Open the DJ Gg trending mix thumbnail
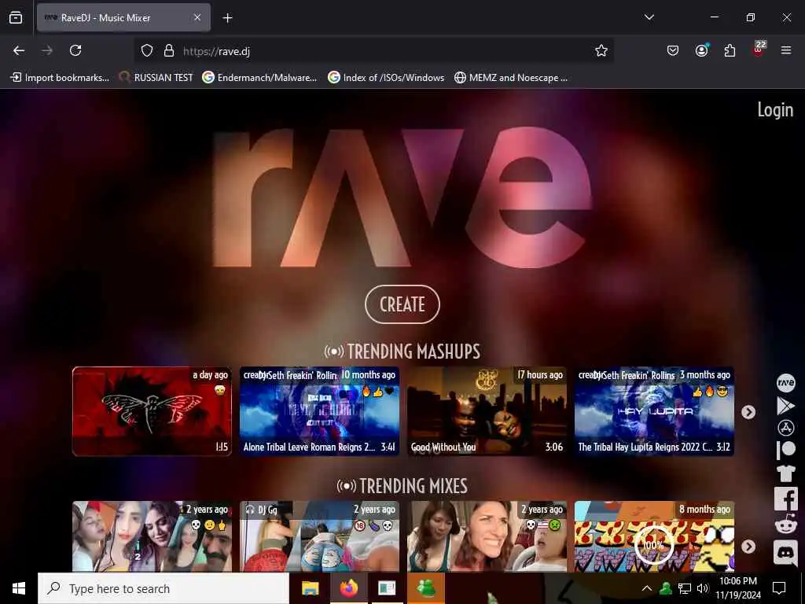Screen dimensions: 805x604 point(319,536)
